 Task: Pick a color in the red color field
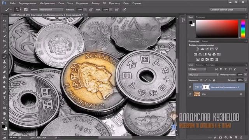tap(217, 29)
